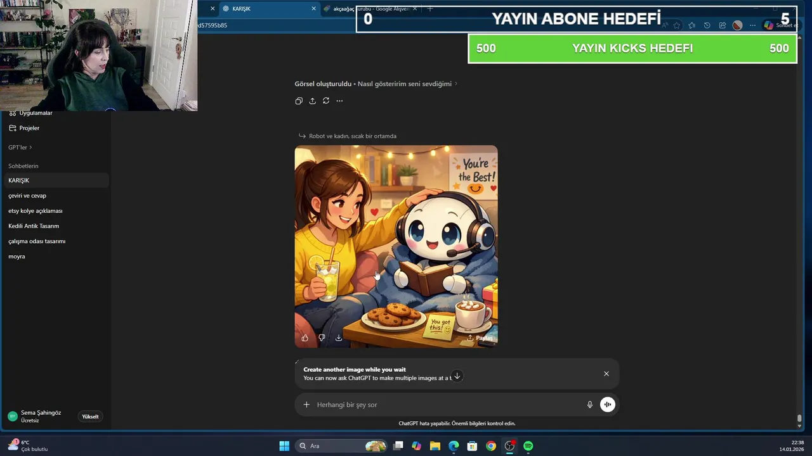Open Task View on the taskbar

tap(398, 446)
